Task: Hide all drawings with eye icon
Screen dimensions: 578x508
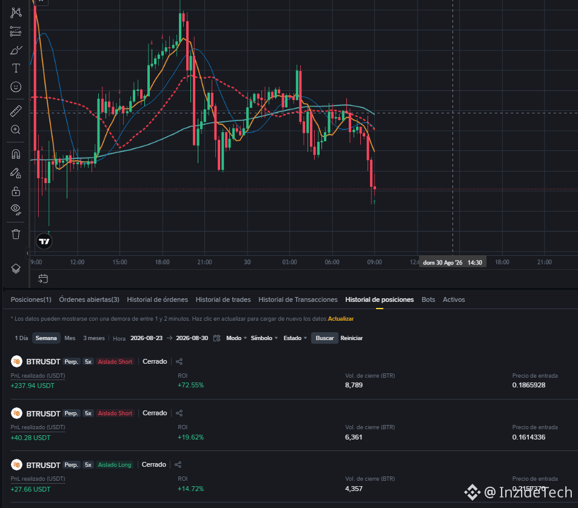Action: [x=16, y=210]
